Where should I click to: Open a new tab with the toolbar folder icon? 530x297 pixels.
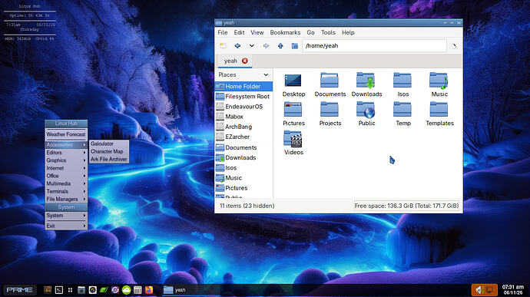pyautogui.click(x=223, y=45)
